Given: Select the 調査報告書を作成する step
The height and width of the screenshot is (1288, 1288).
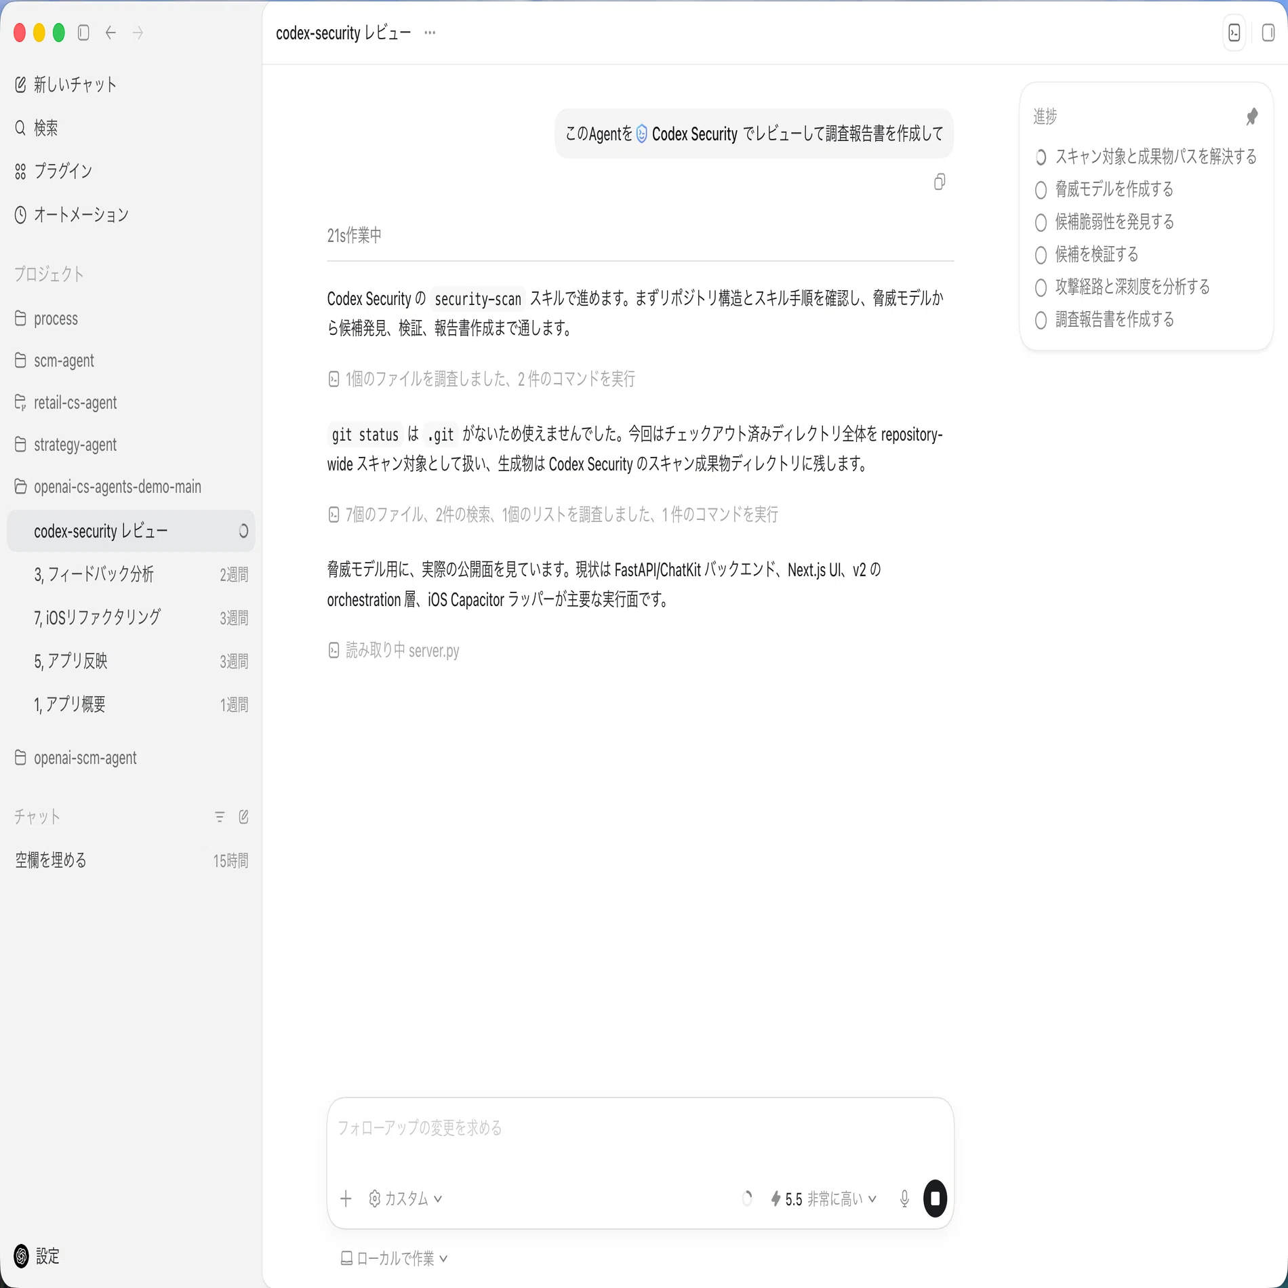Looking at the screenshot, I should click(x=1104, y=320).
